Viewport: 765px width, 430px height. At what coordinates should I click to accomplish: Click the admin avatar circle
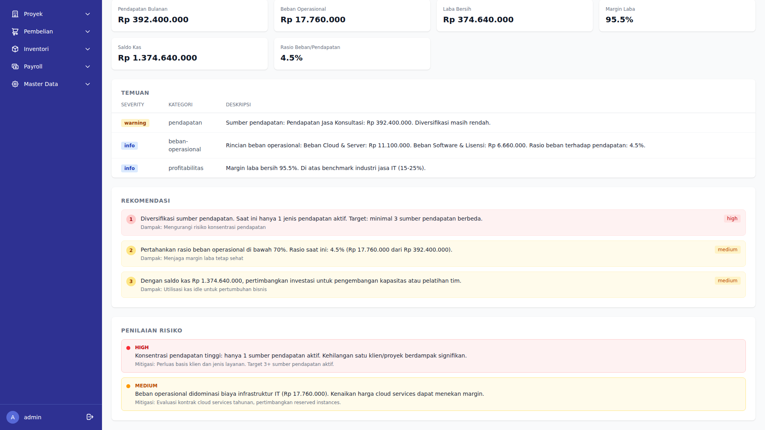tap(13, 417)
